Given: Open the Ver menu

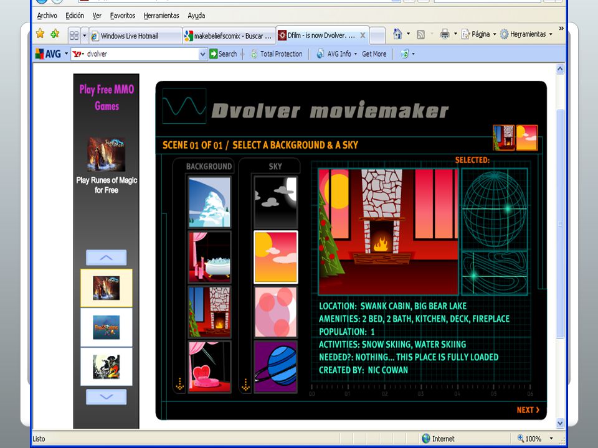Looking at the screenshot, I should click(97, 16).
